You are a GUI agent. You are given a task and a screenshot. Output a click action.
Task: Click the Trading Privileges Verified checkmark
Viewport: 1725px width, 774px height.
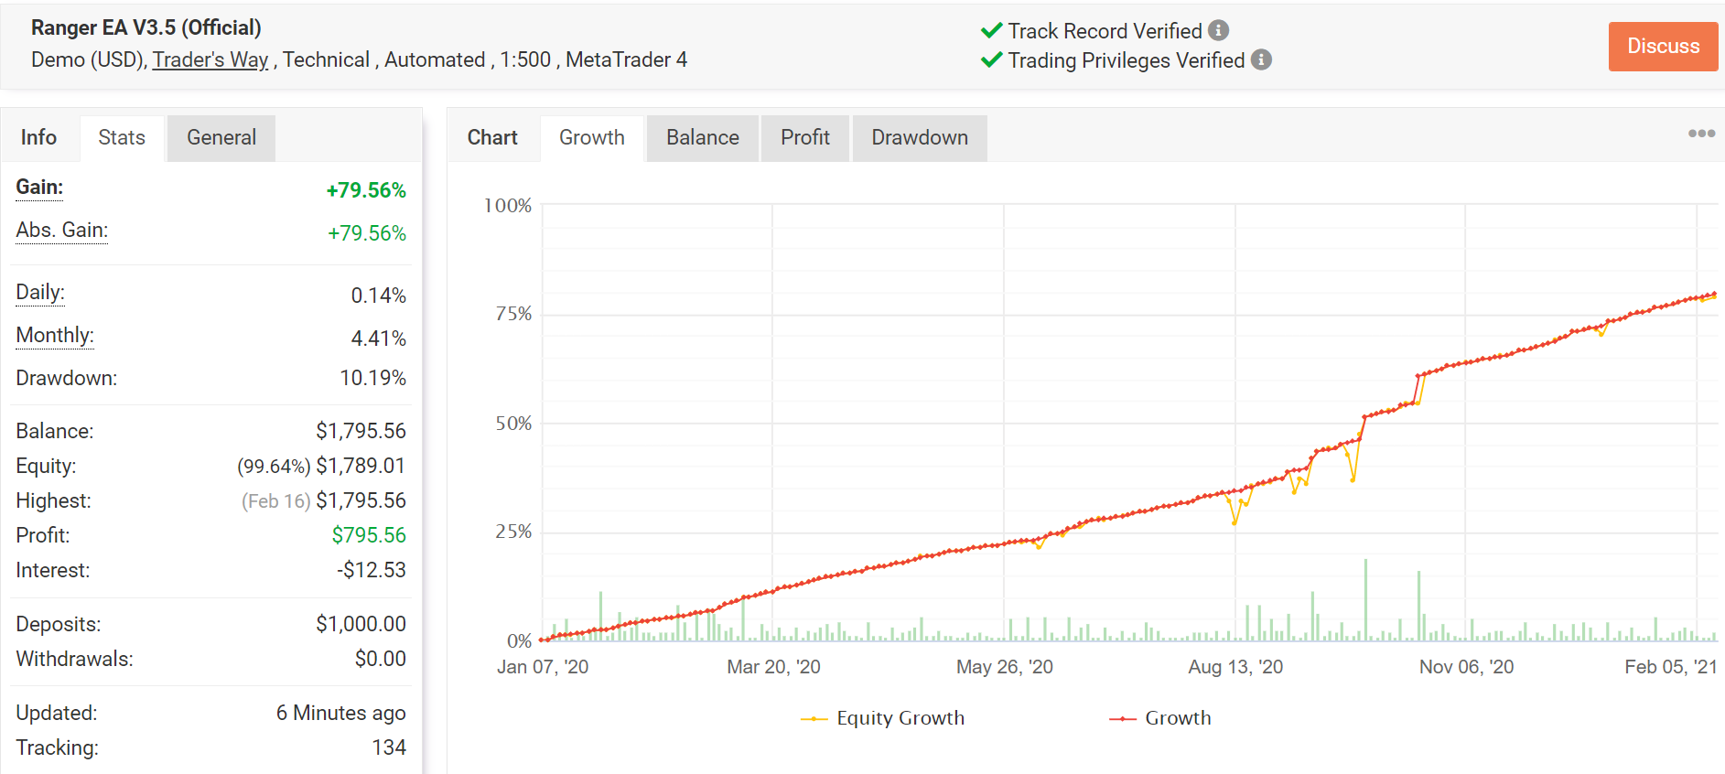[991, 59]
